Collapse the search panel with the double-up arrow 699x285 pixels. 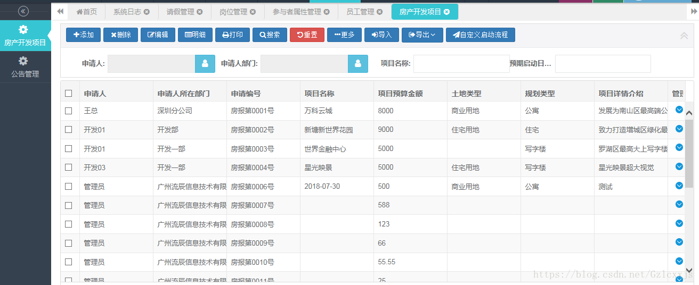click(x=684, y=36)
